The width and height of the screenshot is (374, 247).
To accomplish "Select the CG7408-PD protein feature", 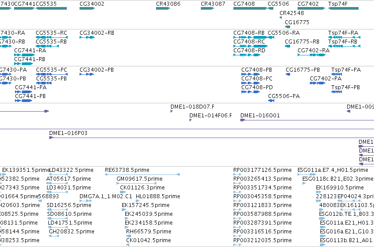I will pos(251,92).
